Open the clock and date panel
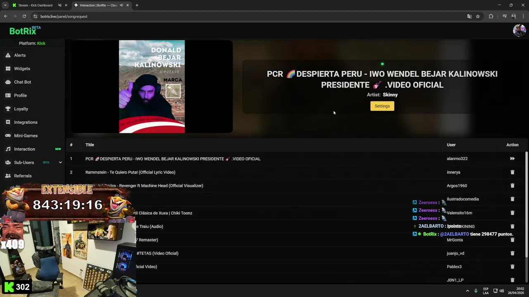Screen dimensions: 529x297 pos(516,291)
